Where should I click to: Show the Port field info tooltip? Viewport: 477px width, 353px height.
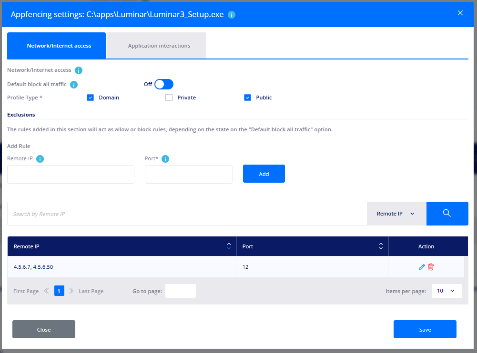pyautogui.click(x=165, y=159)
